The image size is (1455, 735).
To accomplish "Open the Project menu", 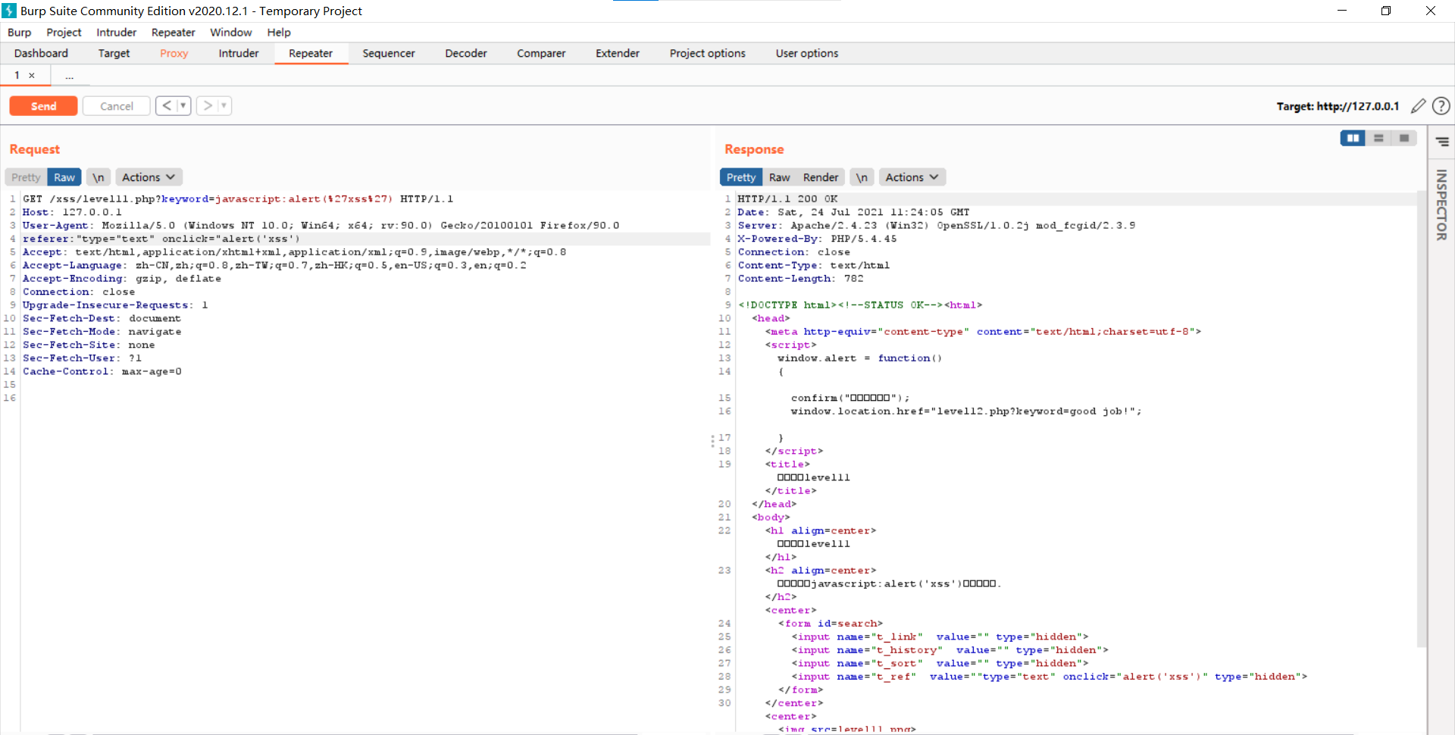I will tap(64, 32).
